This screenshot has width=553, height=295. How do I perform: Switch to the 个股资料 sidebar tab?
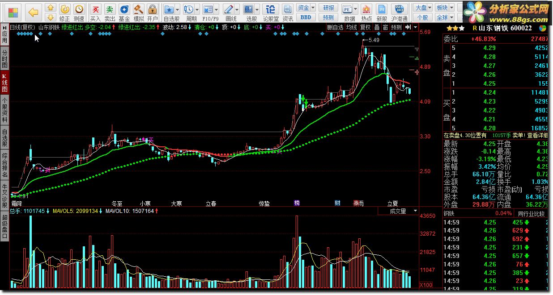coord(4,110)
